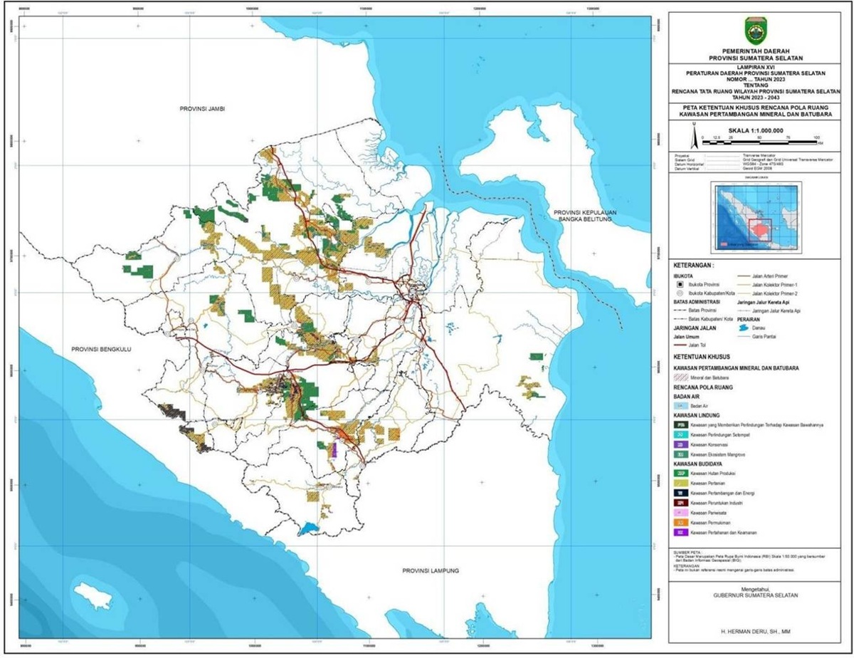Click the inset locator map of Sumatra
The image size is (854, 658).
755,215
